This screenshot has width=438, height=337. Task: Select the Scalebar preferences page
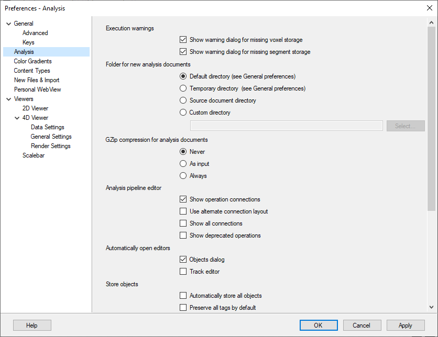tap(34, 155)
